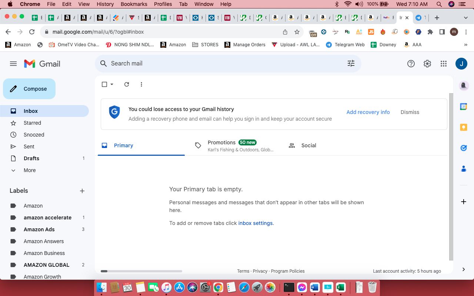Reload the page in Chrome

[x=32, y=32]
